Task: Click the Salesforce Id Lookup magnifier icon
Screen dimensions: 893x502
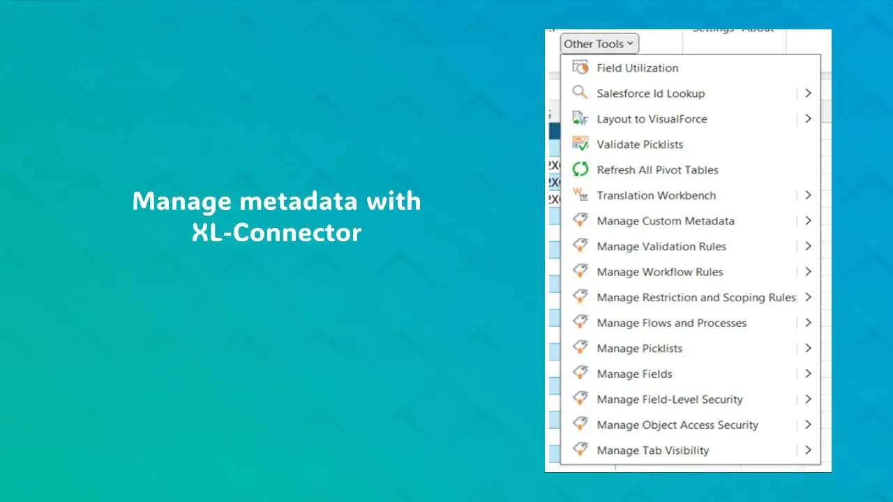Action: [x=580, y=93]
